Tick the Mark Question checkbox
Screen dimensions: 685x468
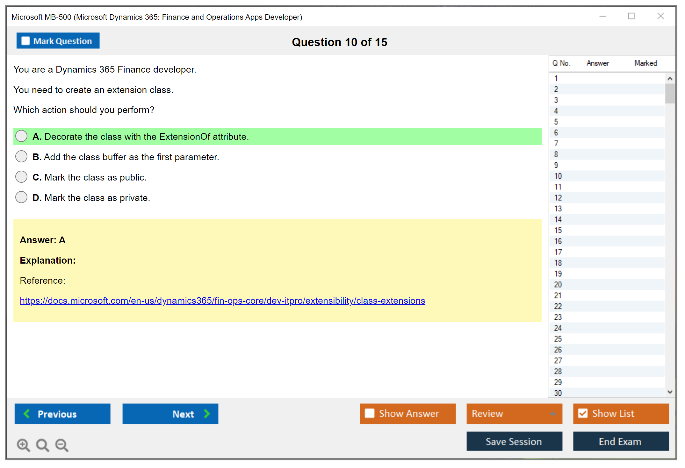[25, 41]
